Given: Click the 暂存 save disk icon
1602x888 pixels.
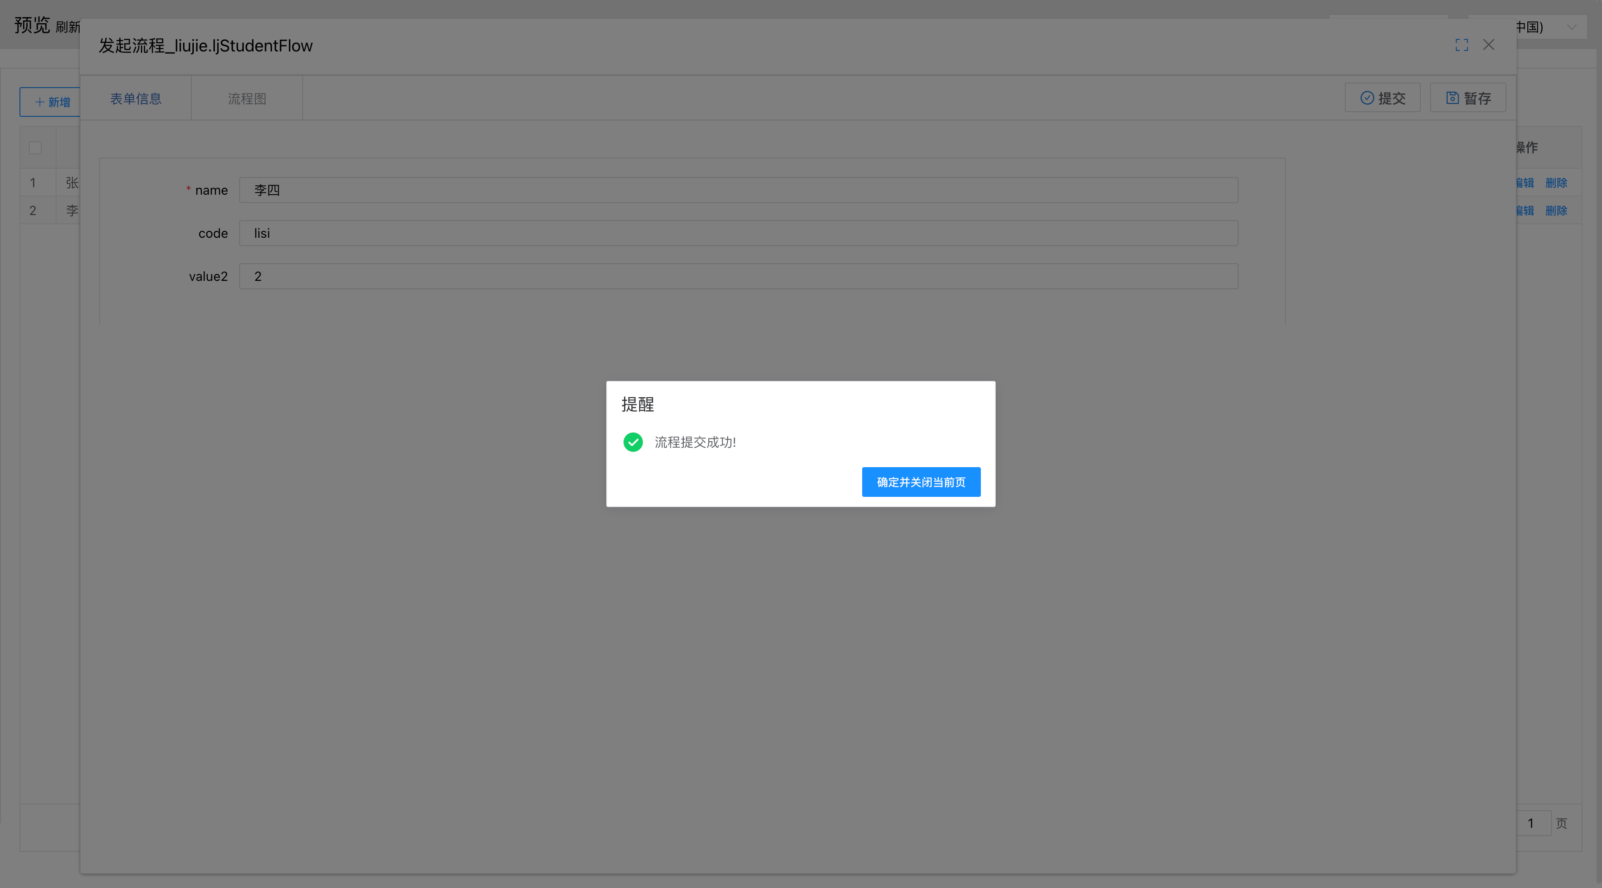Looking at the screenshot, I should (1452, 98).
